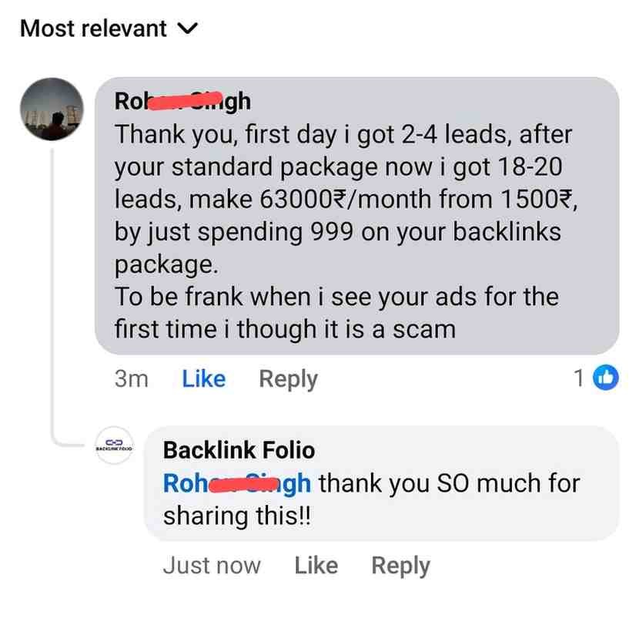The image size is (639, 632).
Task: Reply to the Backlink Folio comment
Action: (400, 565)
